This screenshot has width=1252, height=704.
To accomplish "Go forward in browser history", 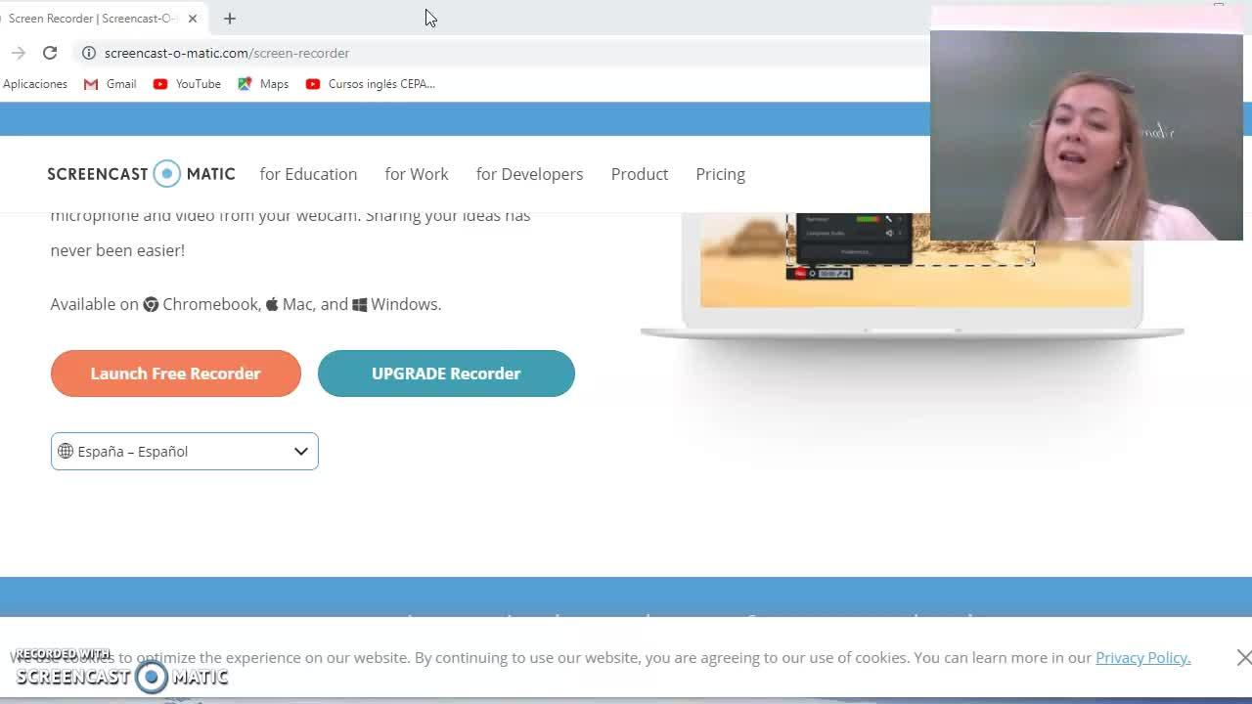I will tap(19, 53).
